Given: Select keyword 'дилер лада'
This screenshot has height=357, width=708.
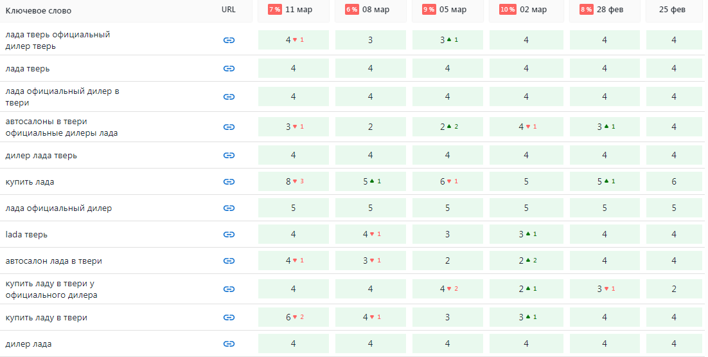Looking at the screenshot, I should [28, 344].
